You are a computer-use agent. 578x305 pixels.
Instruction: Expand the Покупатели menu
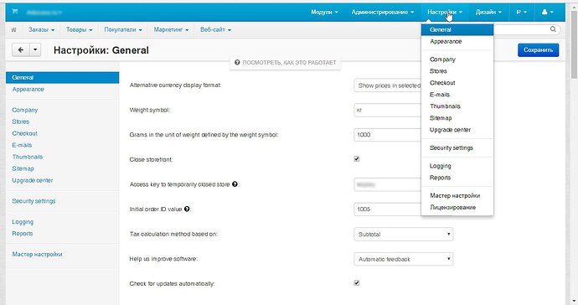[x=123, y=29]
